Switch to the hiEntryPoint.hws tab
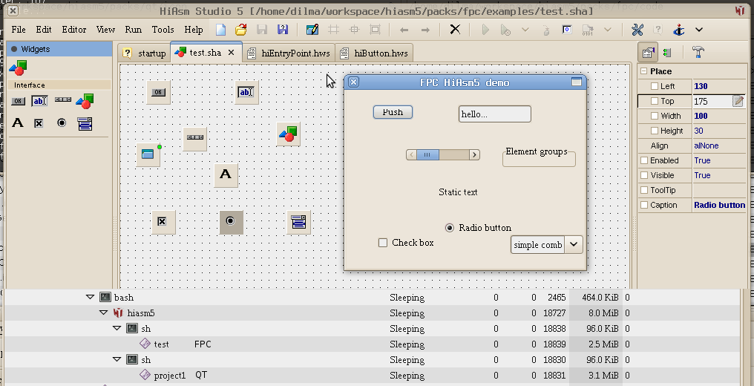This screenshot has width=754, height=386. 289,53
